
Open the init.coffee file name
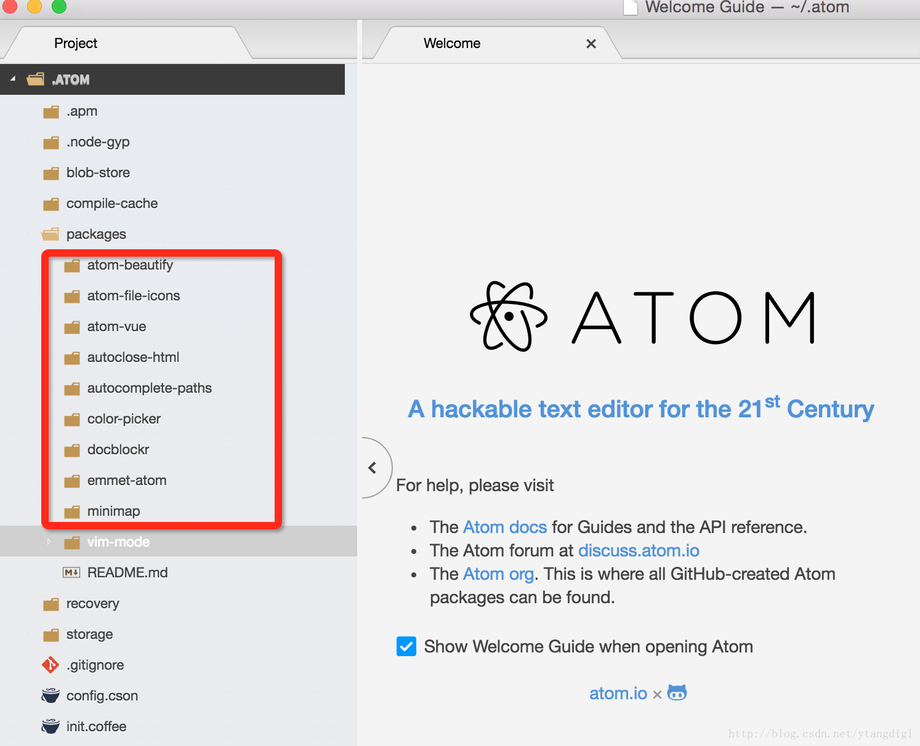[x=96, y=726]
